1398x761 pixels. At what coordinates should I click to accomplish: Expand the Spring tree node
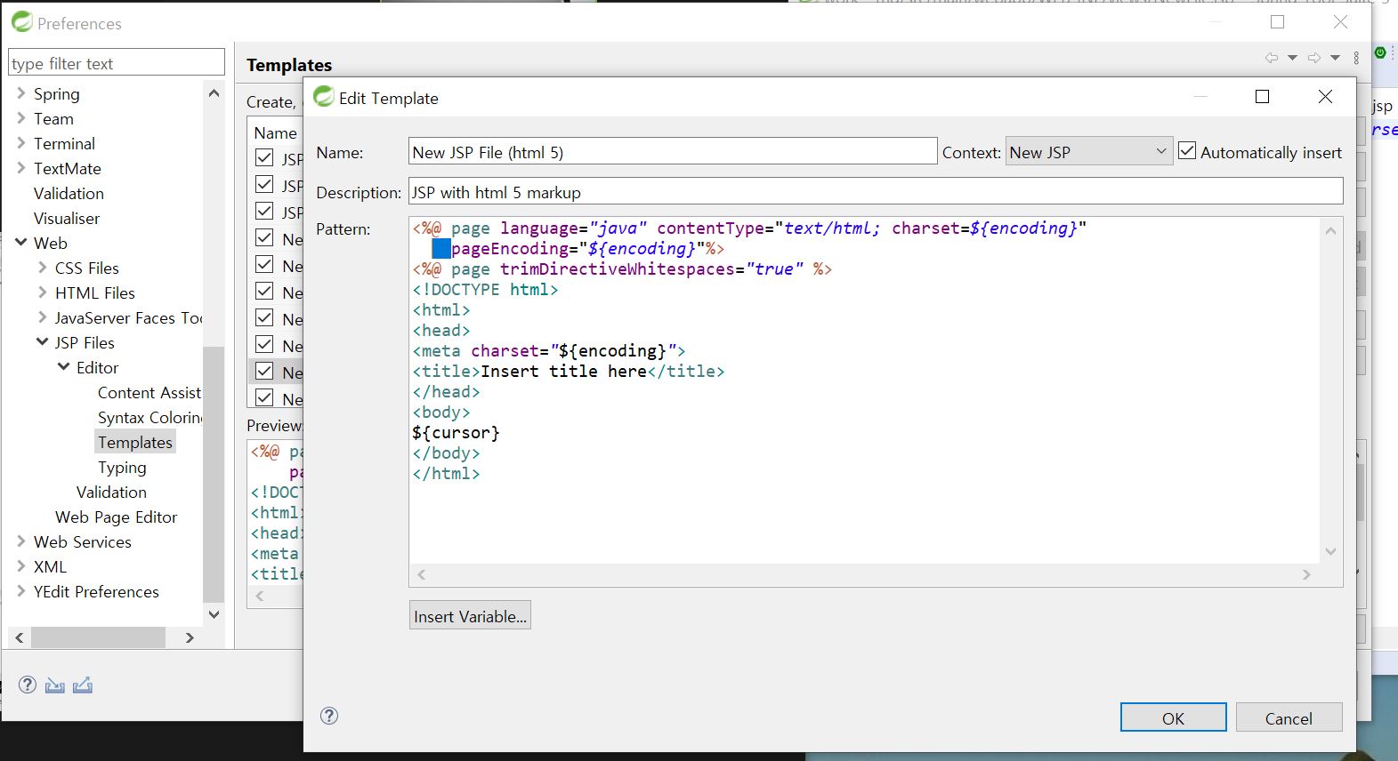click(x=21, y=93)
